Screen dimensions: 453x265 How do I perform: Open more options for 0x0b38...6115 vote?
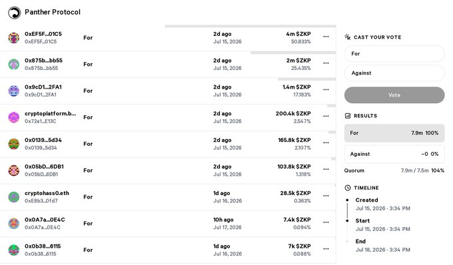click(326, 249)
